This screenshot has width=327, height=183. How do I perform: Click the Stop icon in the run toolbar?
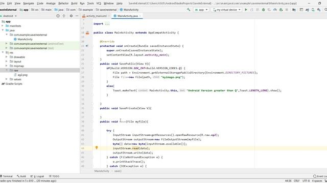(x=287, y=10)
